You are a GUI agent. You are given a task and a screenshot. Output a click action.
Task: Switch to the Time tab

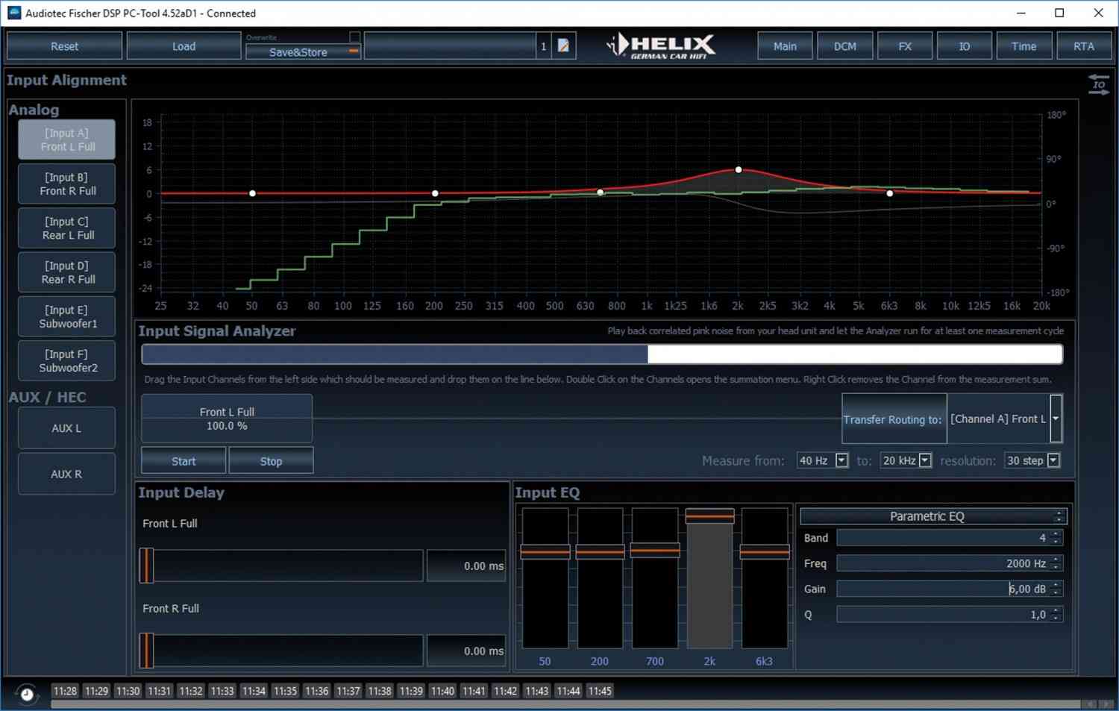point(1024,46)
